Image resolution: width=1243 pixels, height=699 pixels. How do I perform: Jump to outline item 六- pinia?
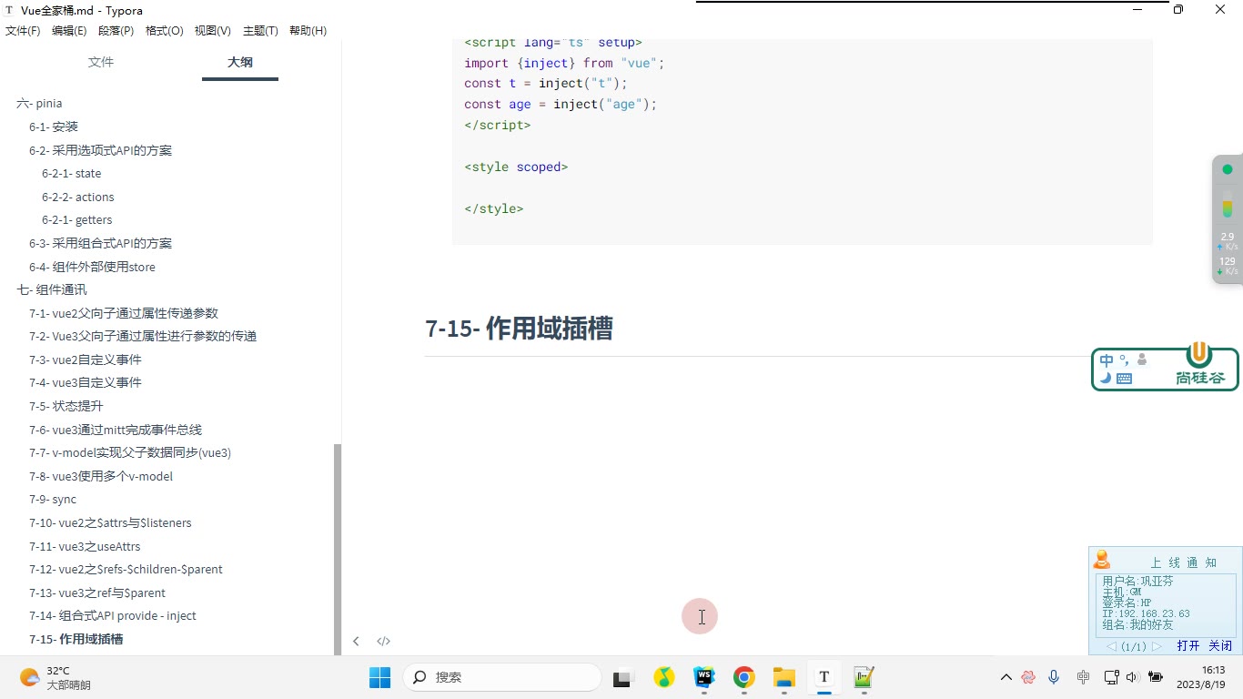click(39, 104)
